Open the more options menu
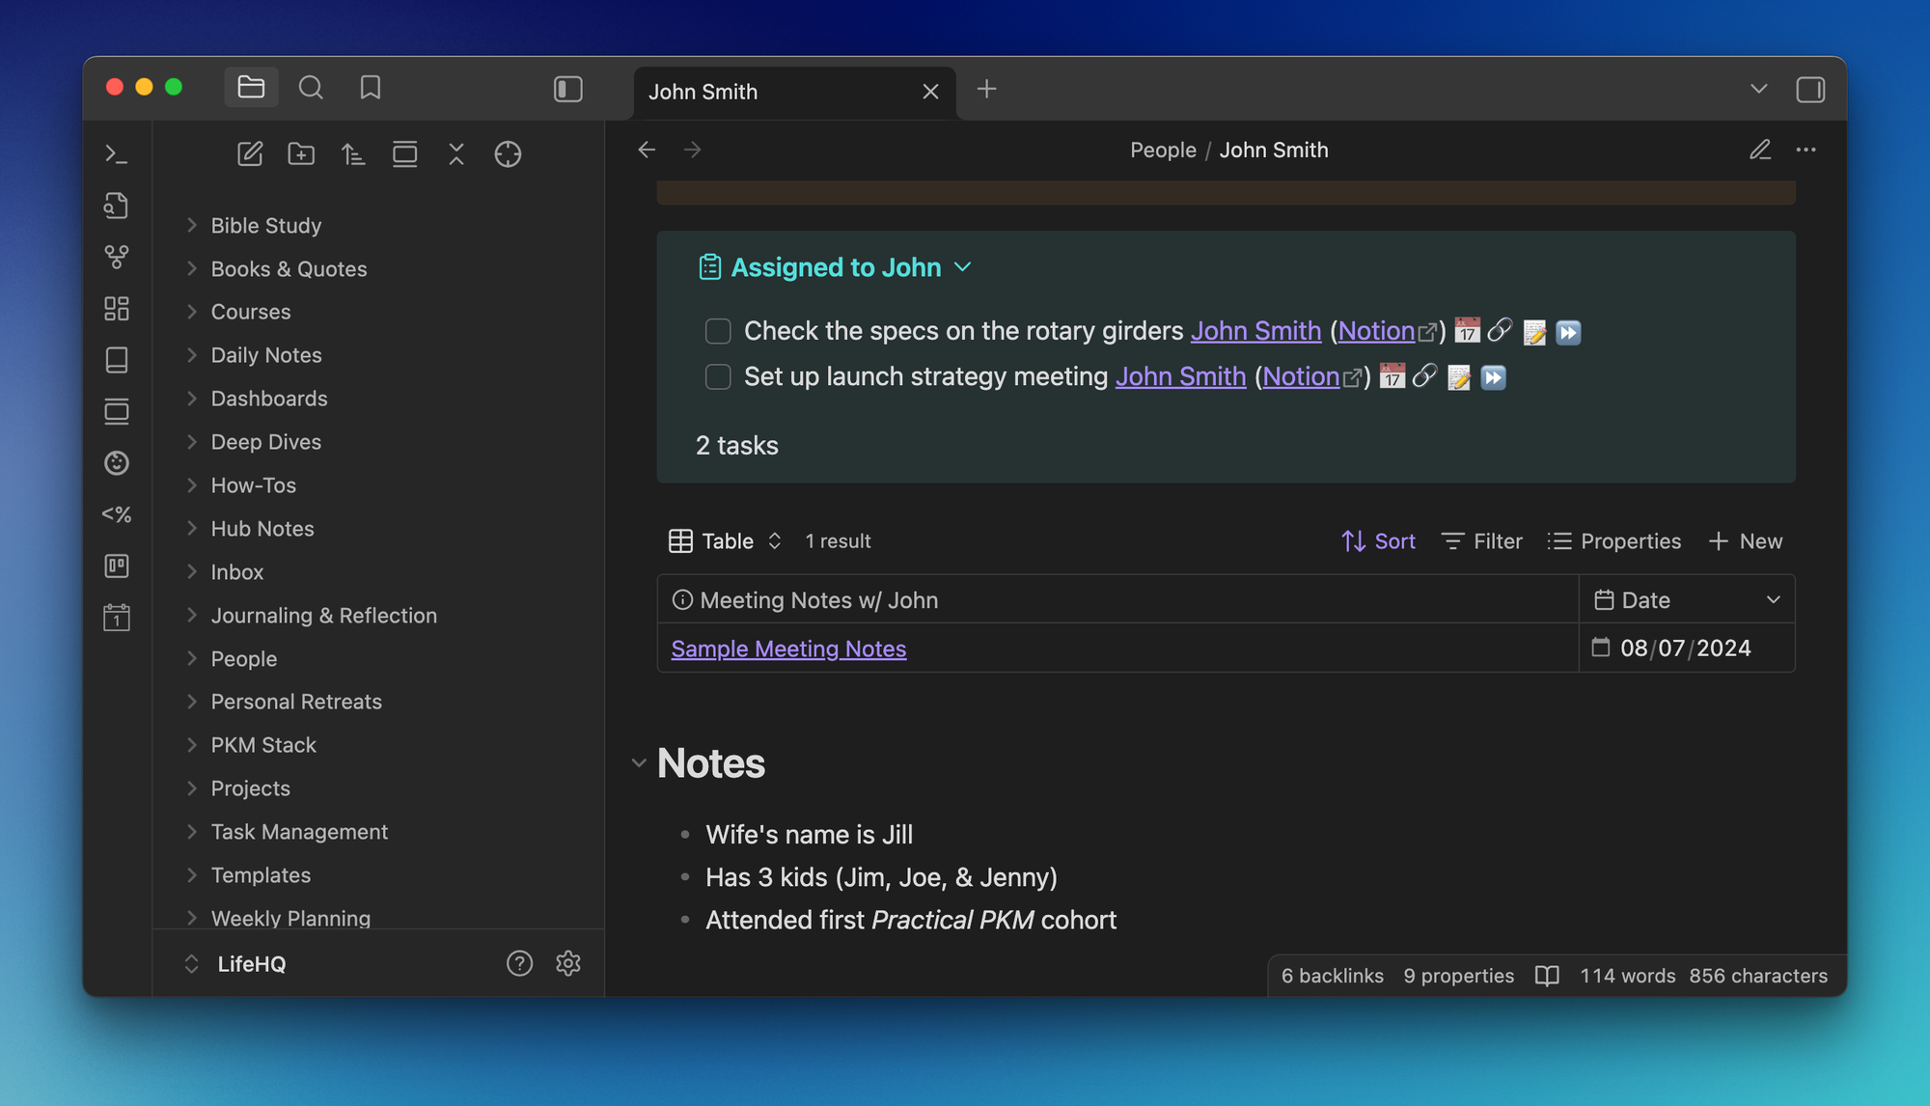 coord(1806,150)
